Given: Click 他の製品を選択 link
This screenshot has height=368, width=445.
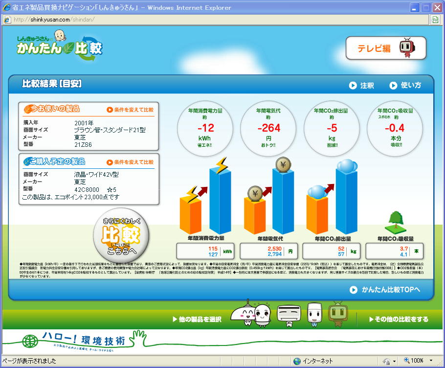Looking at the screenshot, I should pos(197,319).
